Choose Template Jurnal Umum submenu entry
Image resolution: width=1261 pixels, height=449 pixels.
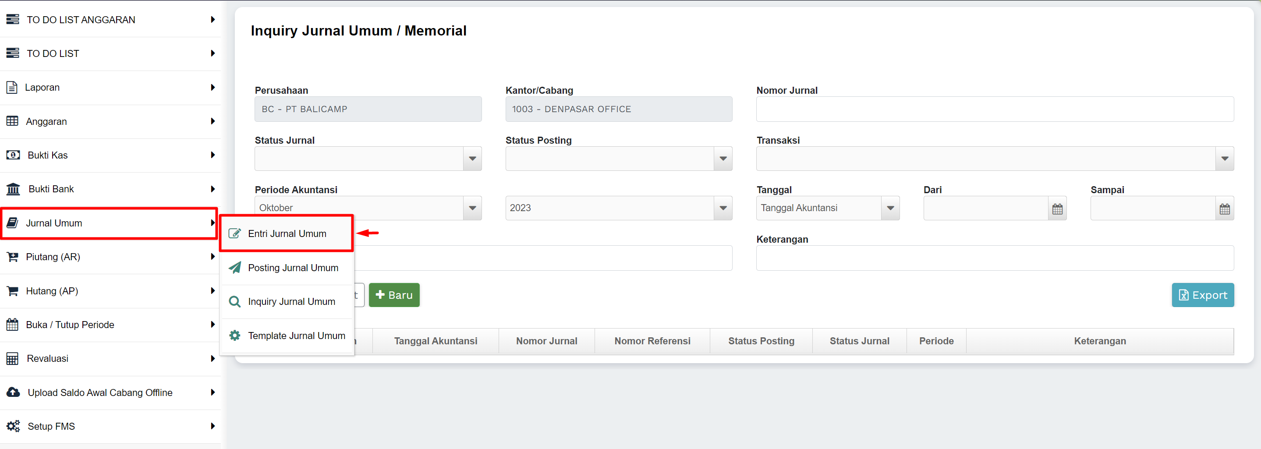(296, 336)
